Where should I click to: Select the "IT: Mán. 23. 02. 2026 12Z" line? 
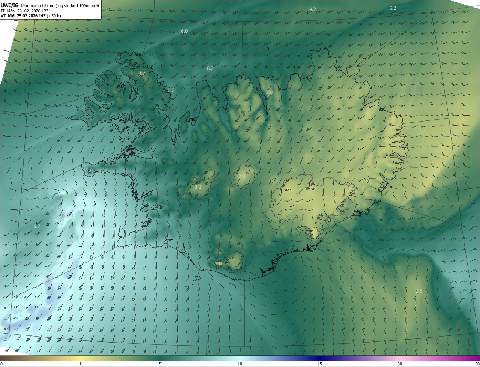(25, 11)
